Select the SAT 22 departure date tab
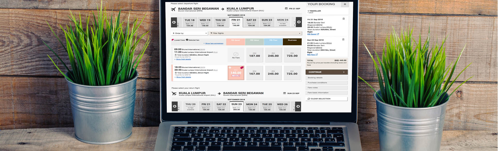Screen dimensions: 498x151 (251, 22)
